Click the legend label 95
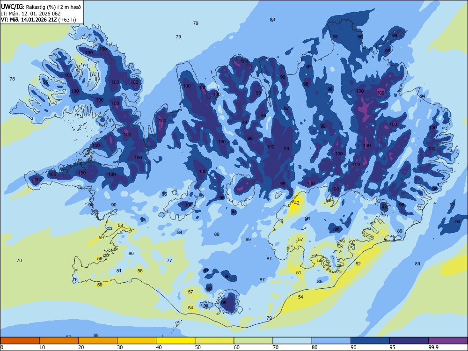 tap(392, 347)
